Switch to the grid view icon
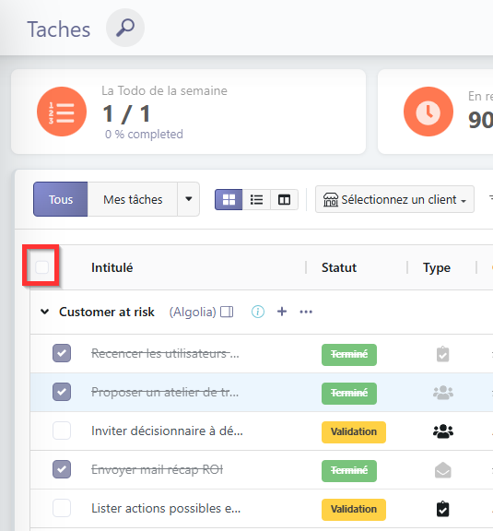This screenshot has width=493, height=531. (x=229, y=199)
